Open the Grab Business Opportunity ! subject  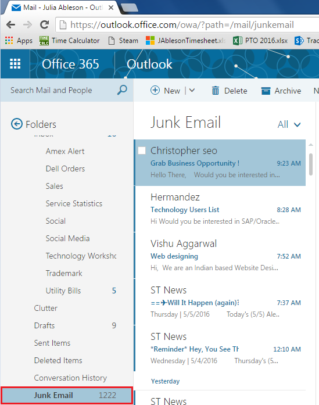click(x=195, y=163)
